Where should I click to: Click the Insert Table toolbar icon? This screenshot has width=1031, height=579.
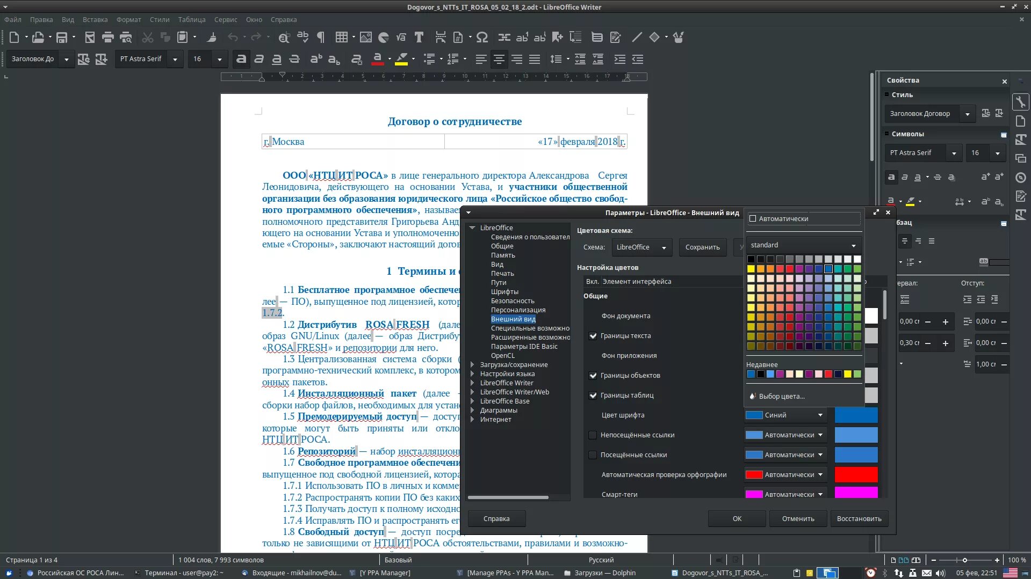pos(341,37)
